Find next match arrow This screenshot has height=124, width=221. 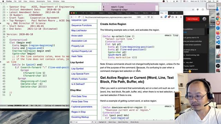96,122
